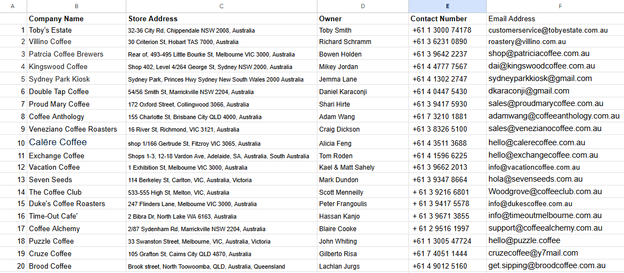Image resolution: width=624 pixels, height=273 pixels.
Task: Click phone number +61 7 3210 1881
Action: tap(447, 117)
